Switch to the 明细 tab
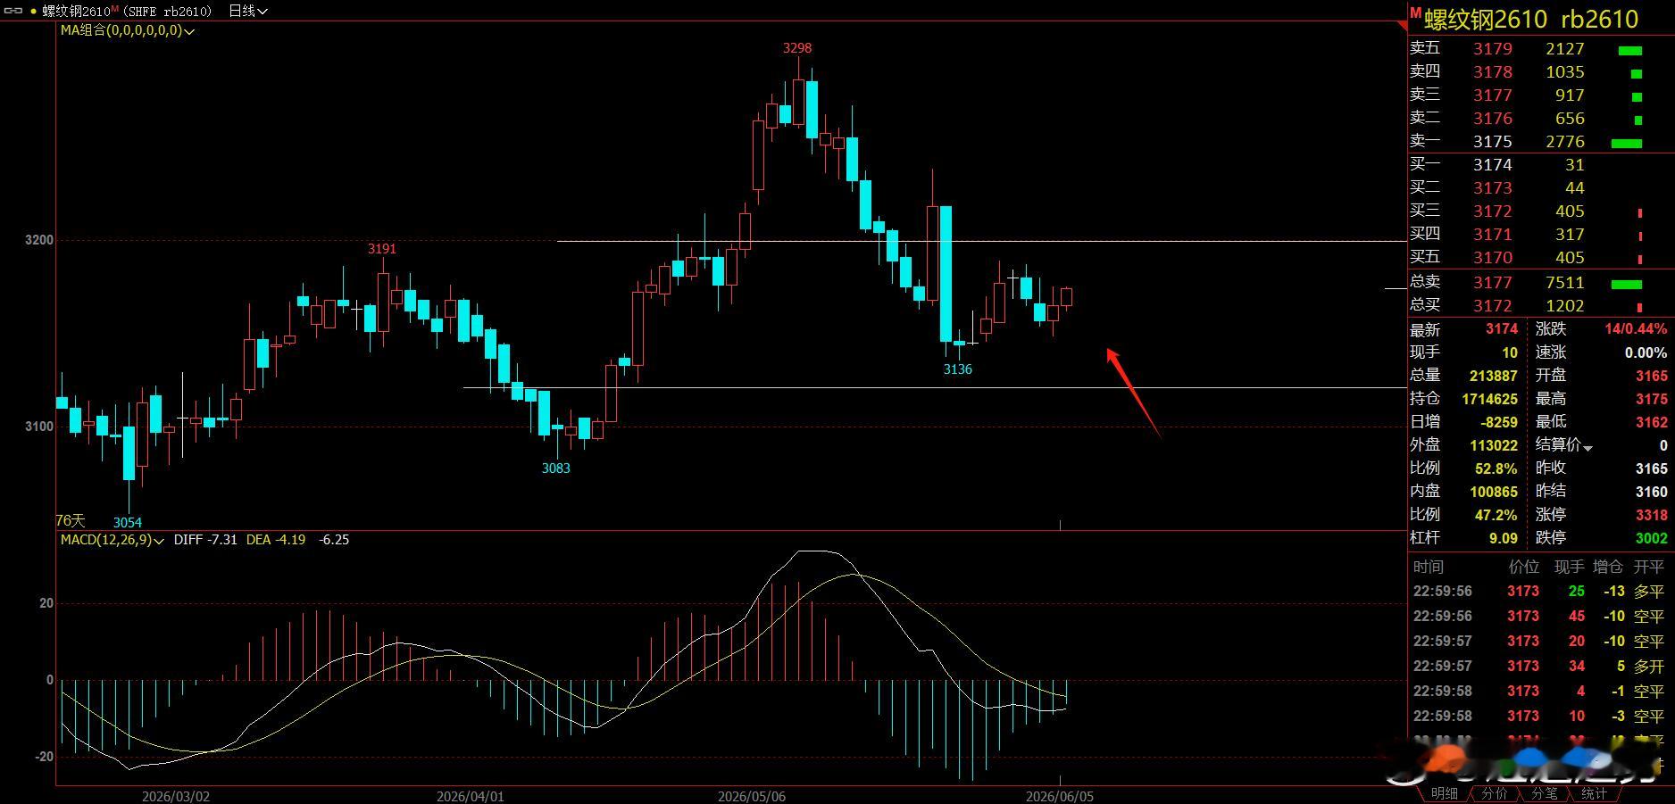Viewport: 1675px width, 804px height. (x=1444, y=793)
